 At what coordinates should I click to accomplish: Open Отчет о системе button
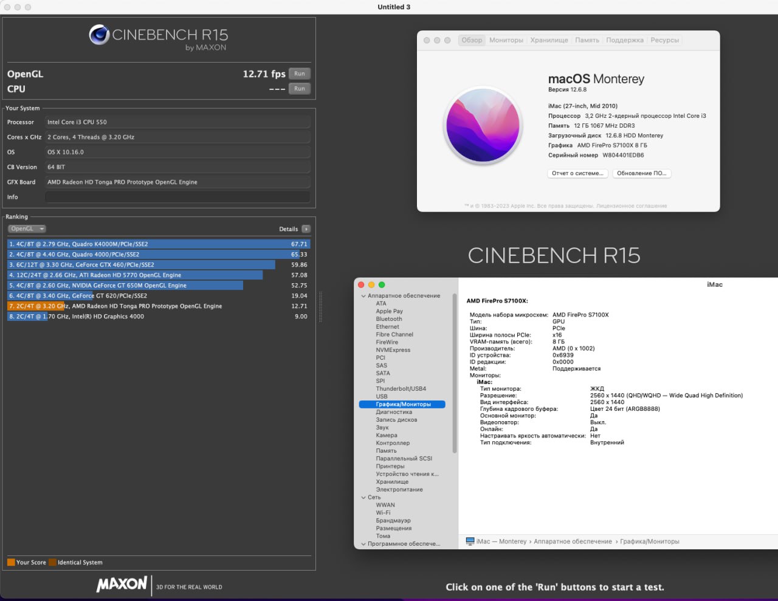pos(577,173)
